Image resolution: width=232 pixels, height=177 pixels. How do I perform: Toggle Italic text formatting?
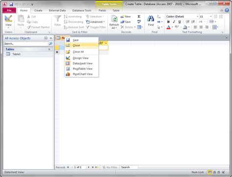[174, 22]
